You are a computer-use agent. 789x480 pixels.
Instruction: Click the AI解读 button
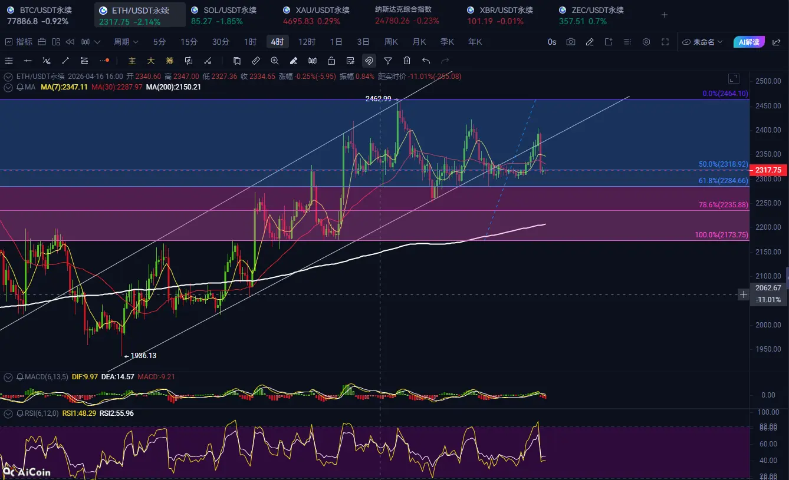pos(749,42)
